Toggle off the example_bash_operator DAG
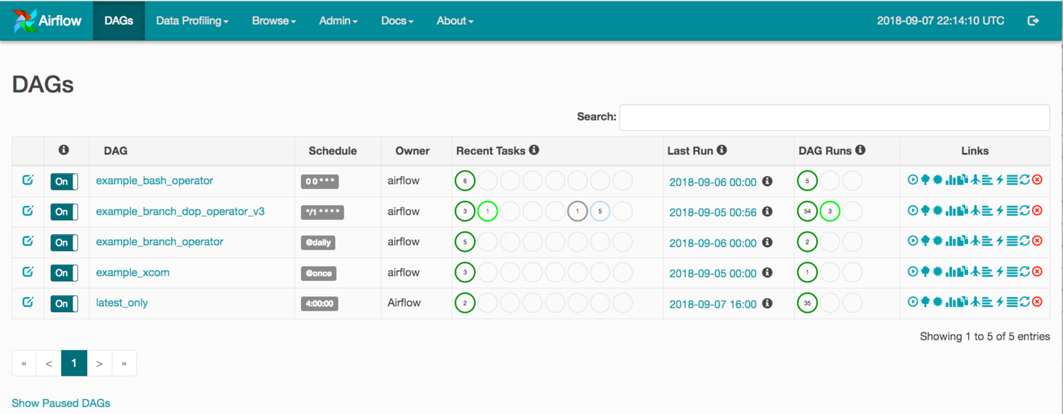The height and width of the screenshot is (414, 1063). (x=64, y=181)
